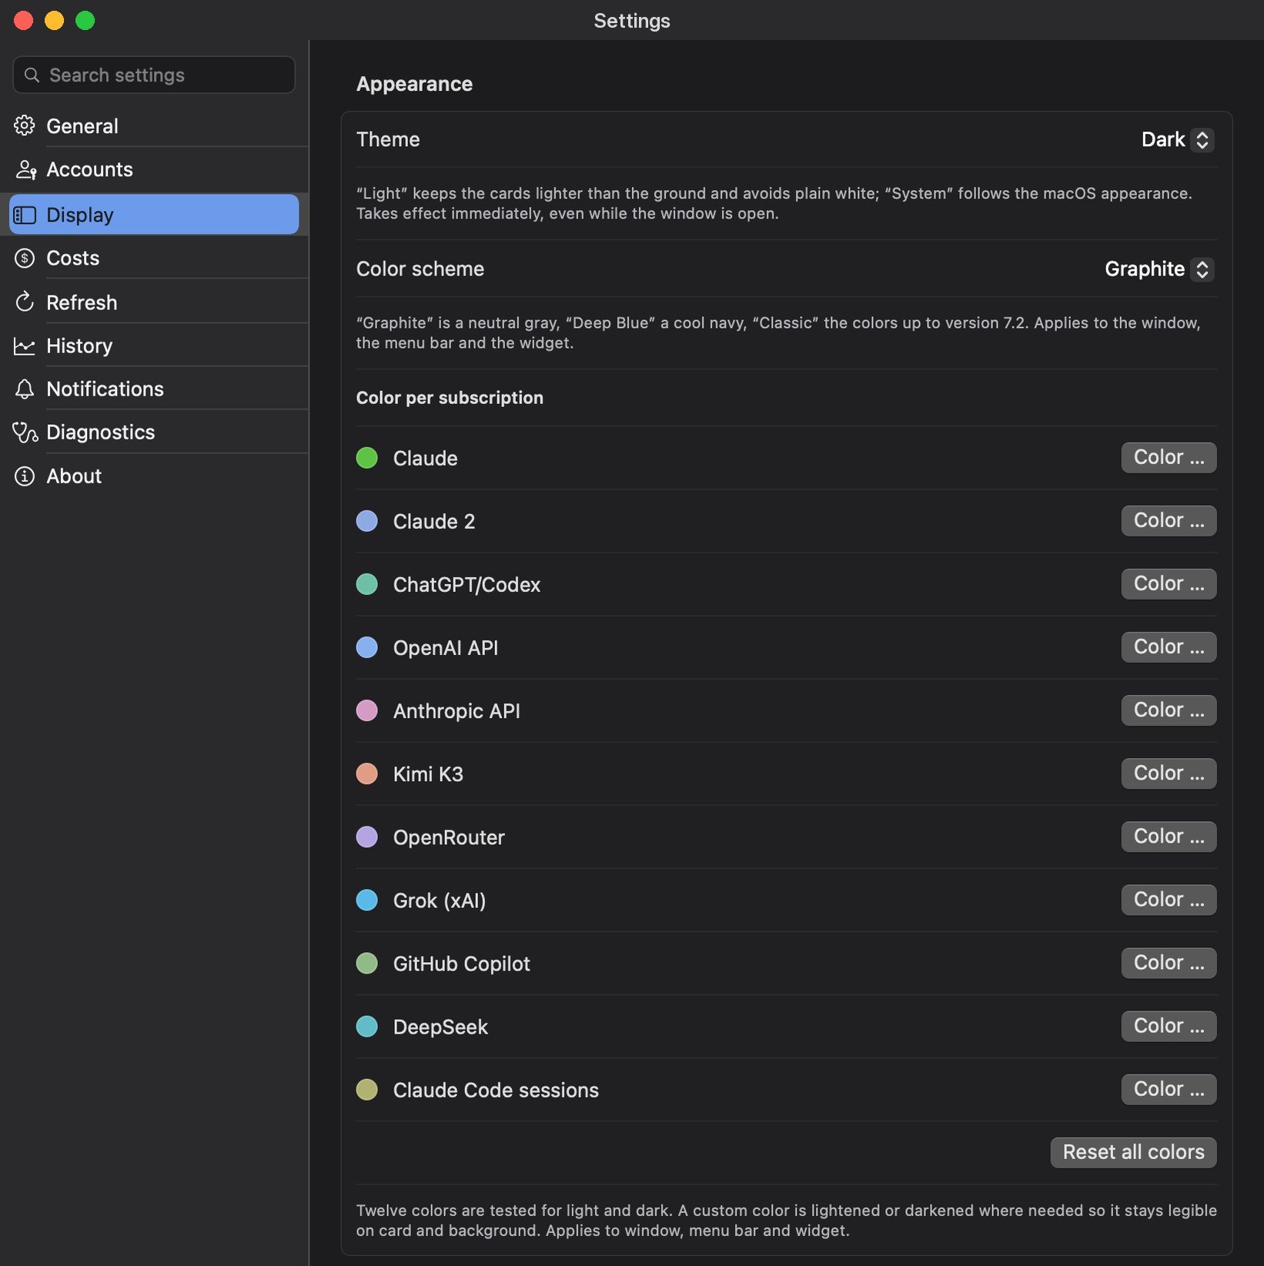
Task: Click the "Color scheme" label
Action: click(420, 269)
